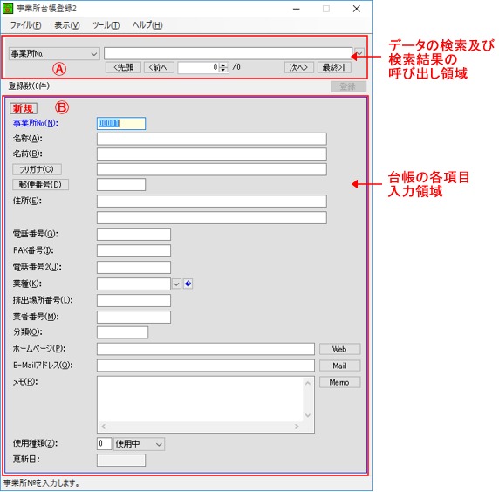The height and width of the screenshot is (492, 499).
Task: Click the フリガナ(C) button
Action: pos(37,169)
